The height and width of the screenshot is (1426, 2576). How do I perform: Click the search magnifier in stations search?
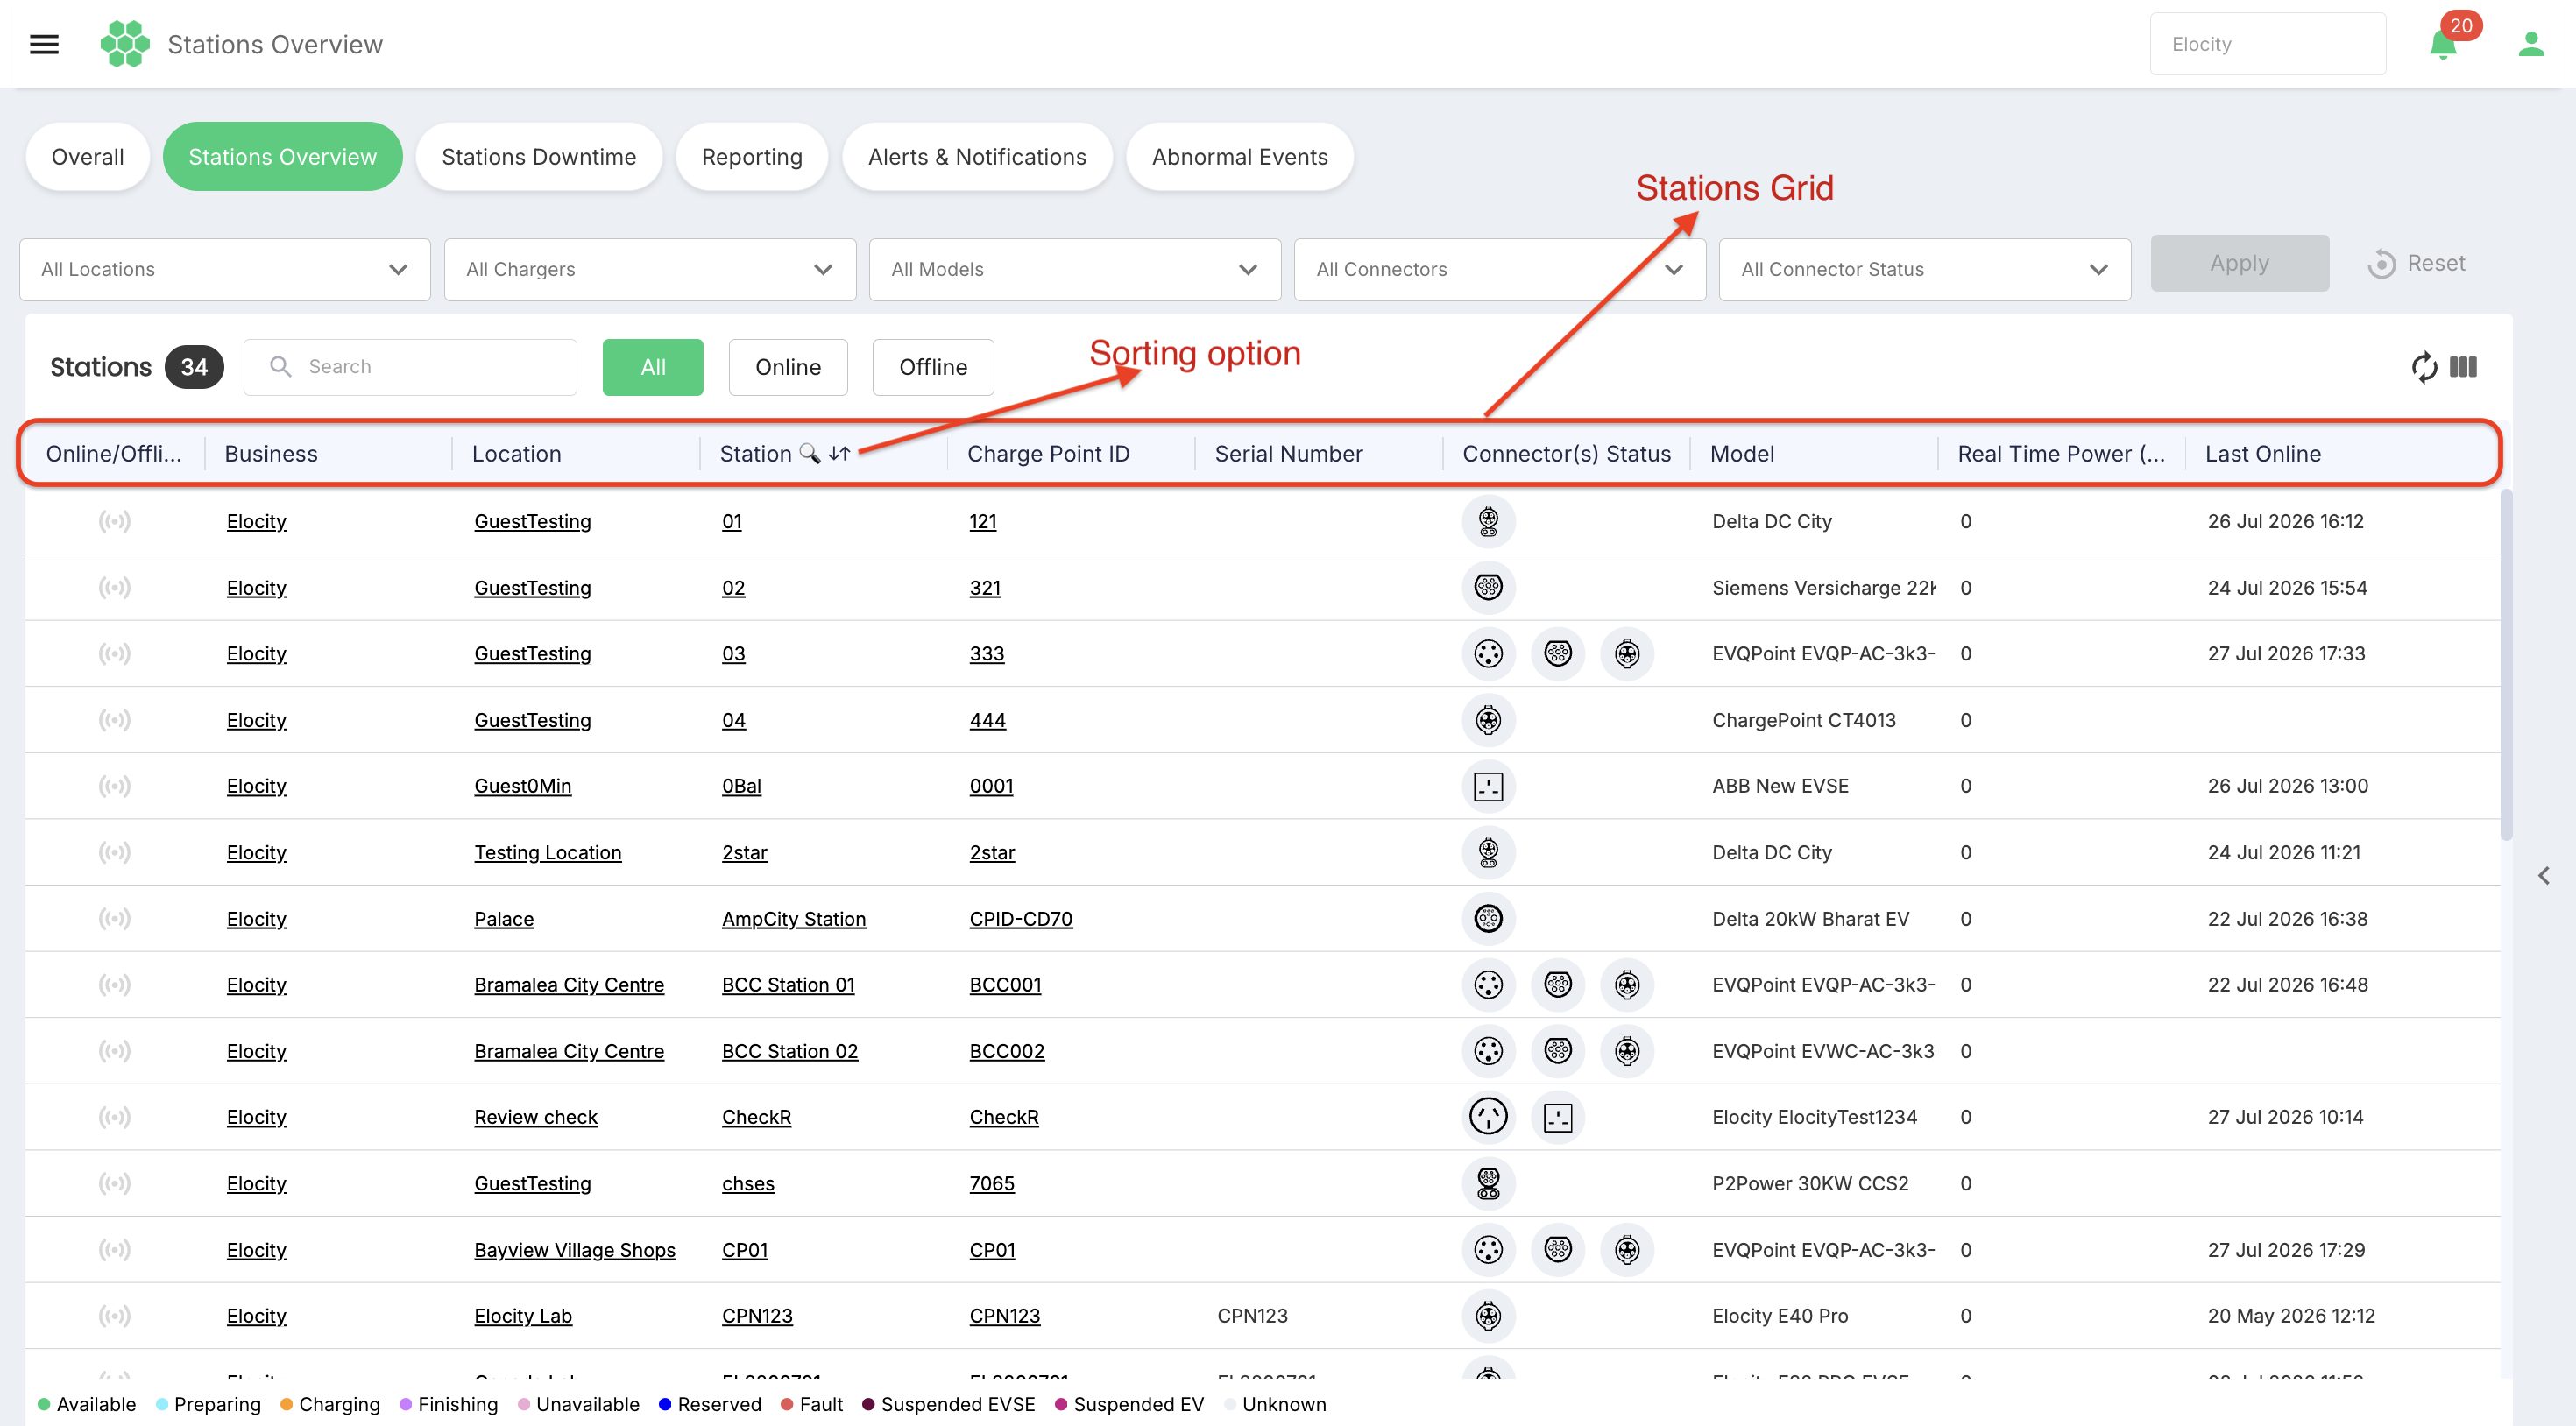281,367
